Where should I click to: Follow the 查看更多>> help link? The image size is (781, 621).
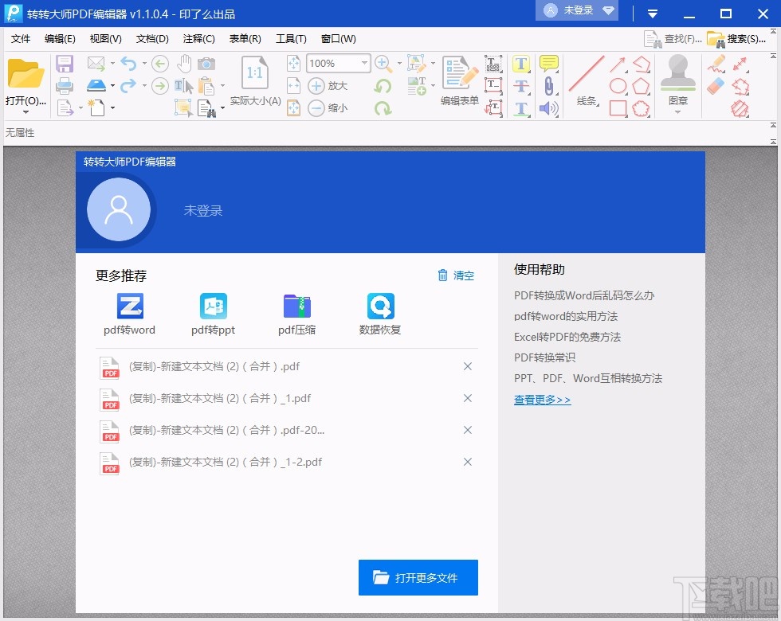point(542,399)
